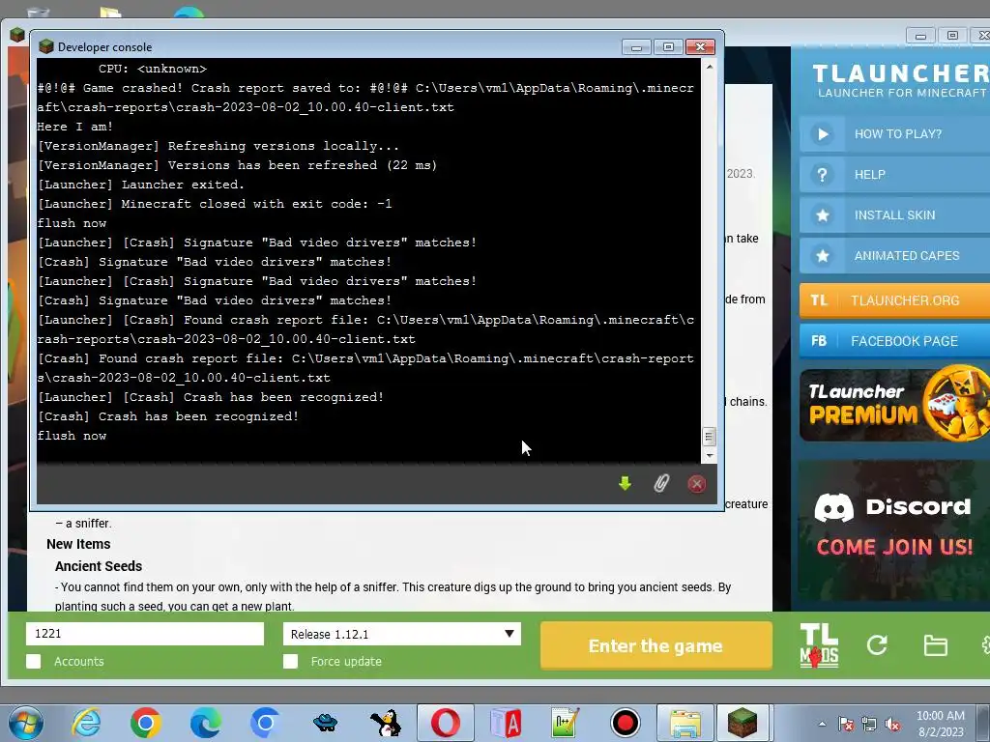Open the HELP button
Screen dimensions: 990x742
[894, 174]
